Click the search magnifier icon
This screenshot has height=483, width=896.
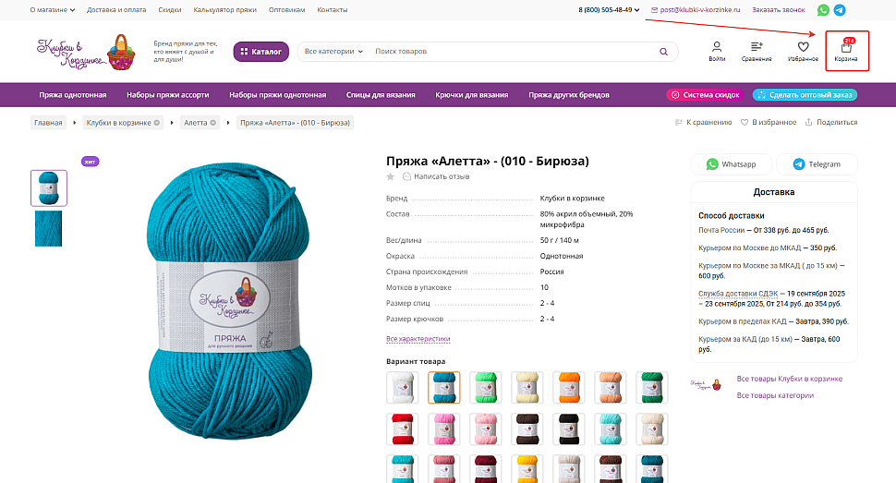point(663,52)
